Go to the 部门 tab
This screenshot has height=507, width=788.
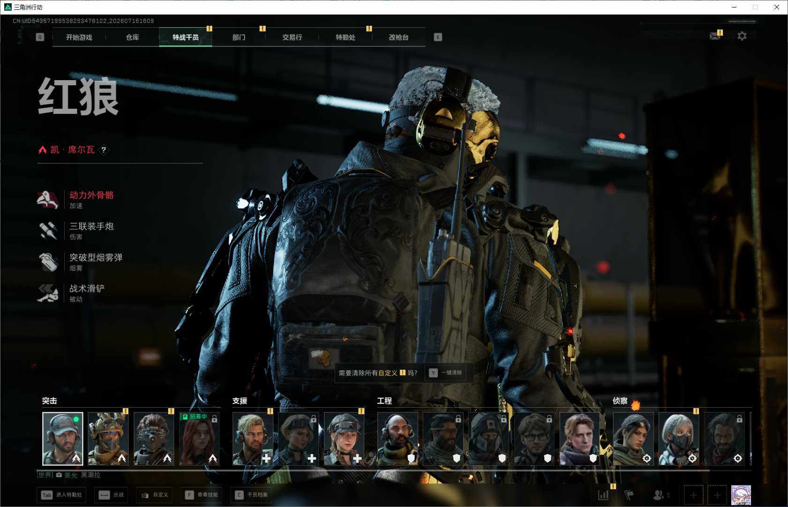tap(239, 37)
